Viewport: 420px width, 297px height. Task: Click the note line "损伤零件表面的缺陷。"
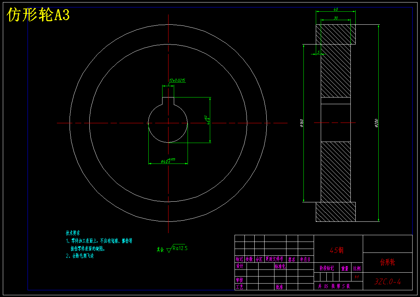click(x=88, y=249)
